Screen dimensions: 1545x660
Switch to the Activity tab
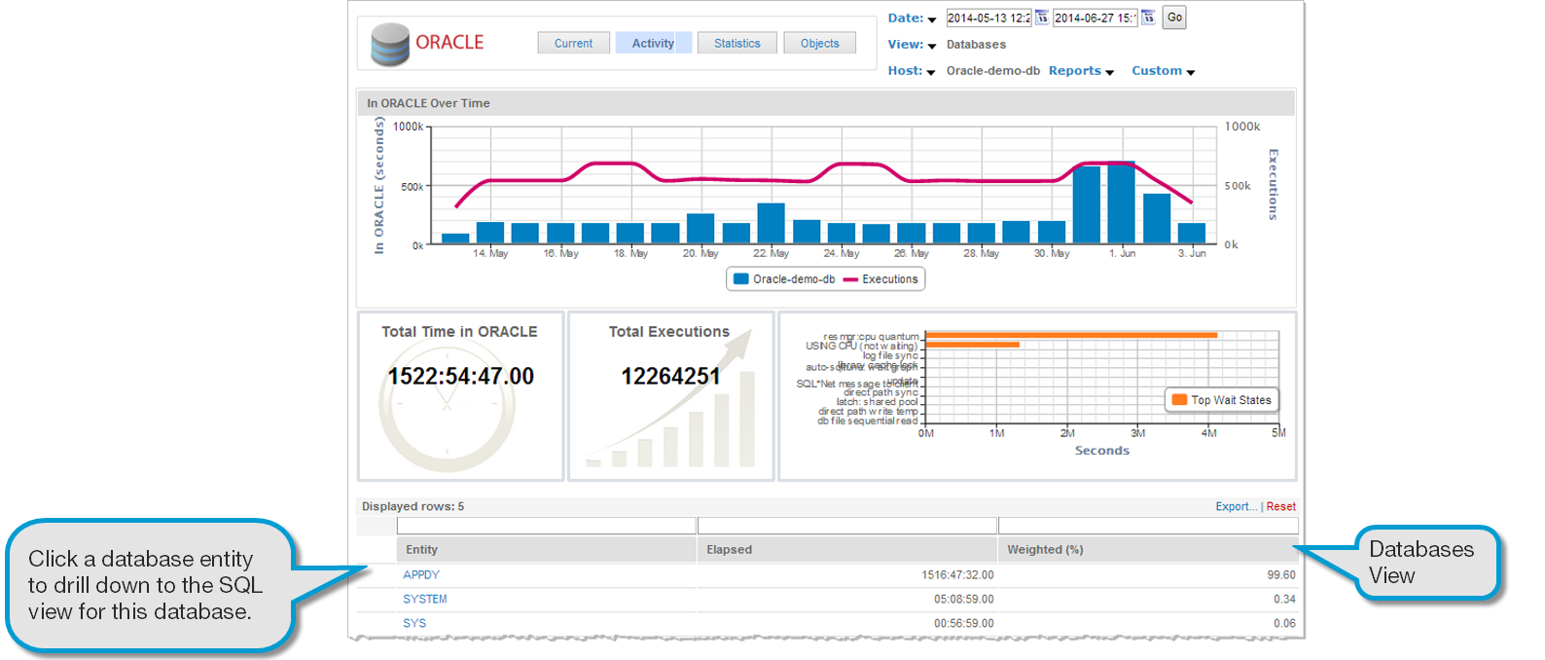click(653, 43)
